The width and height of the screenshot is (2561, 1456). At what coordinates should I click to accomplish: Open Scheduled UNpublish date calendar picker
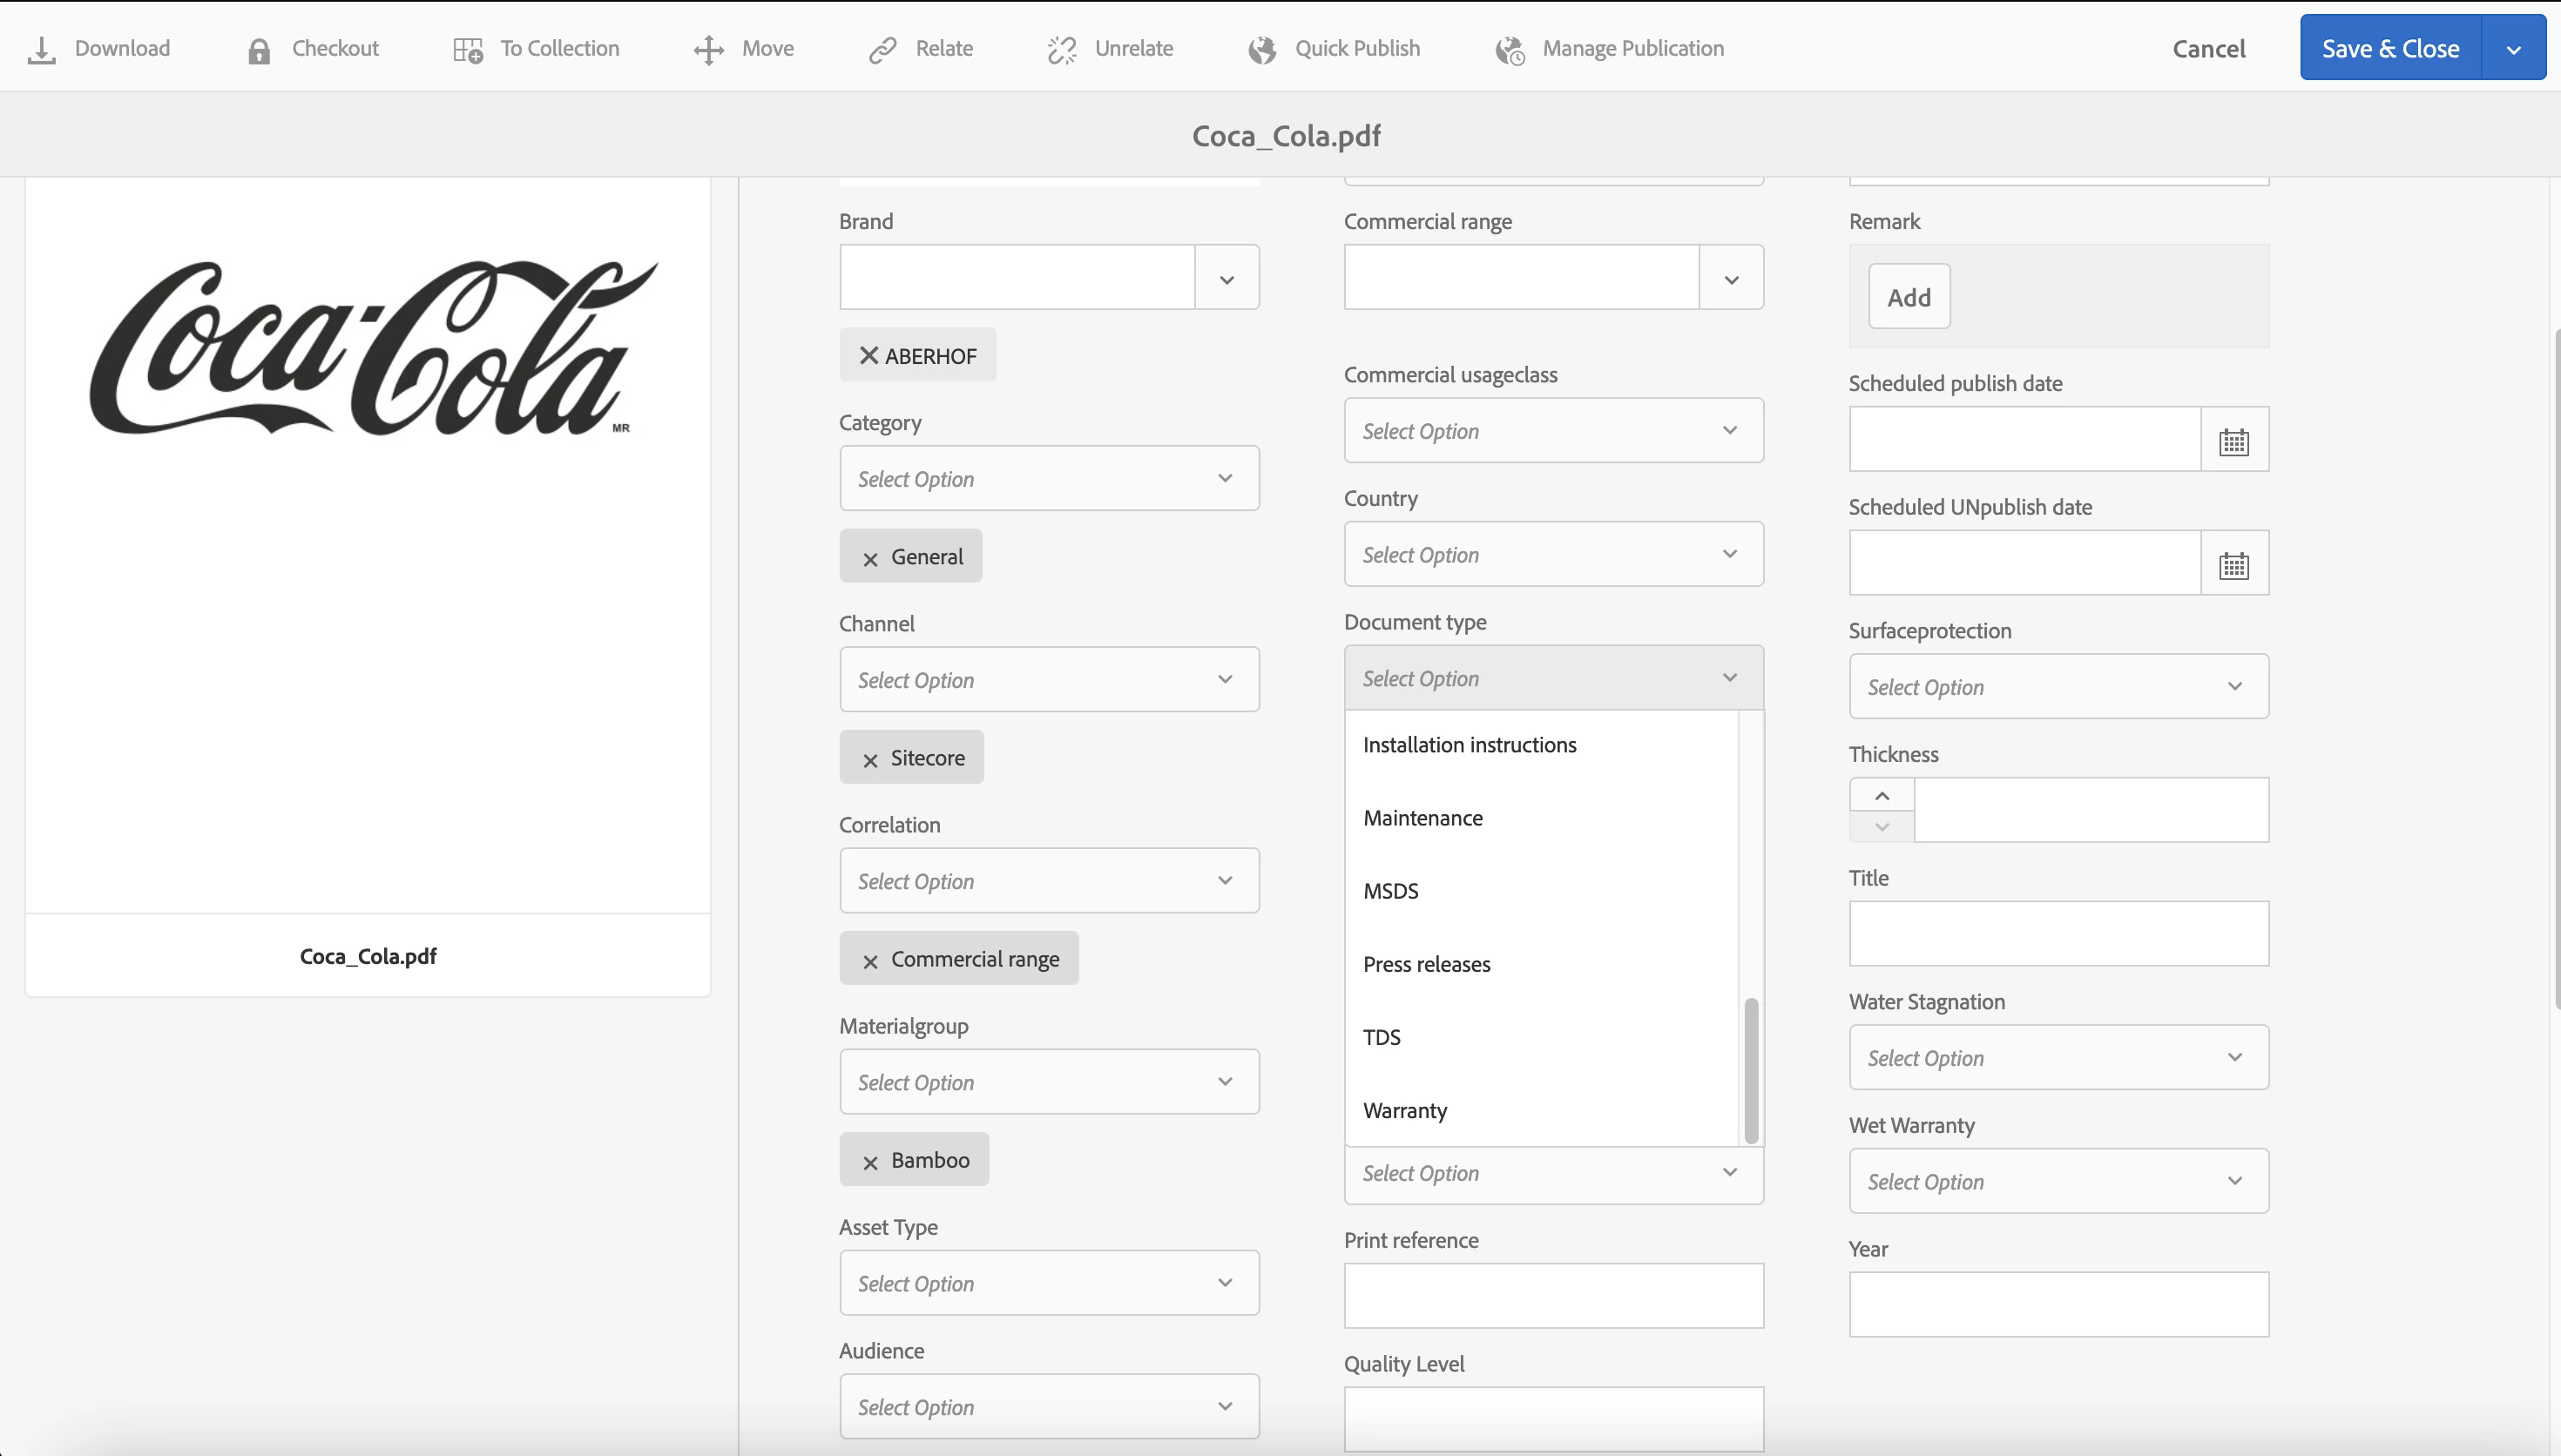click(x=2234, y=564)
